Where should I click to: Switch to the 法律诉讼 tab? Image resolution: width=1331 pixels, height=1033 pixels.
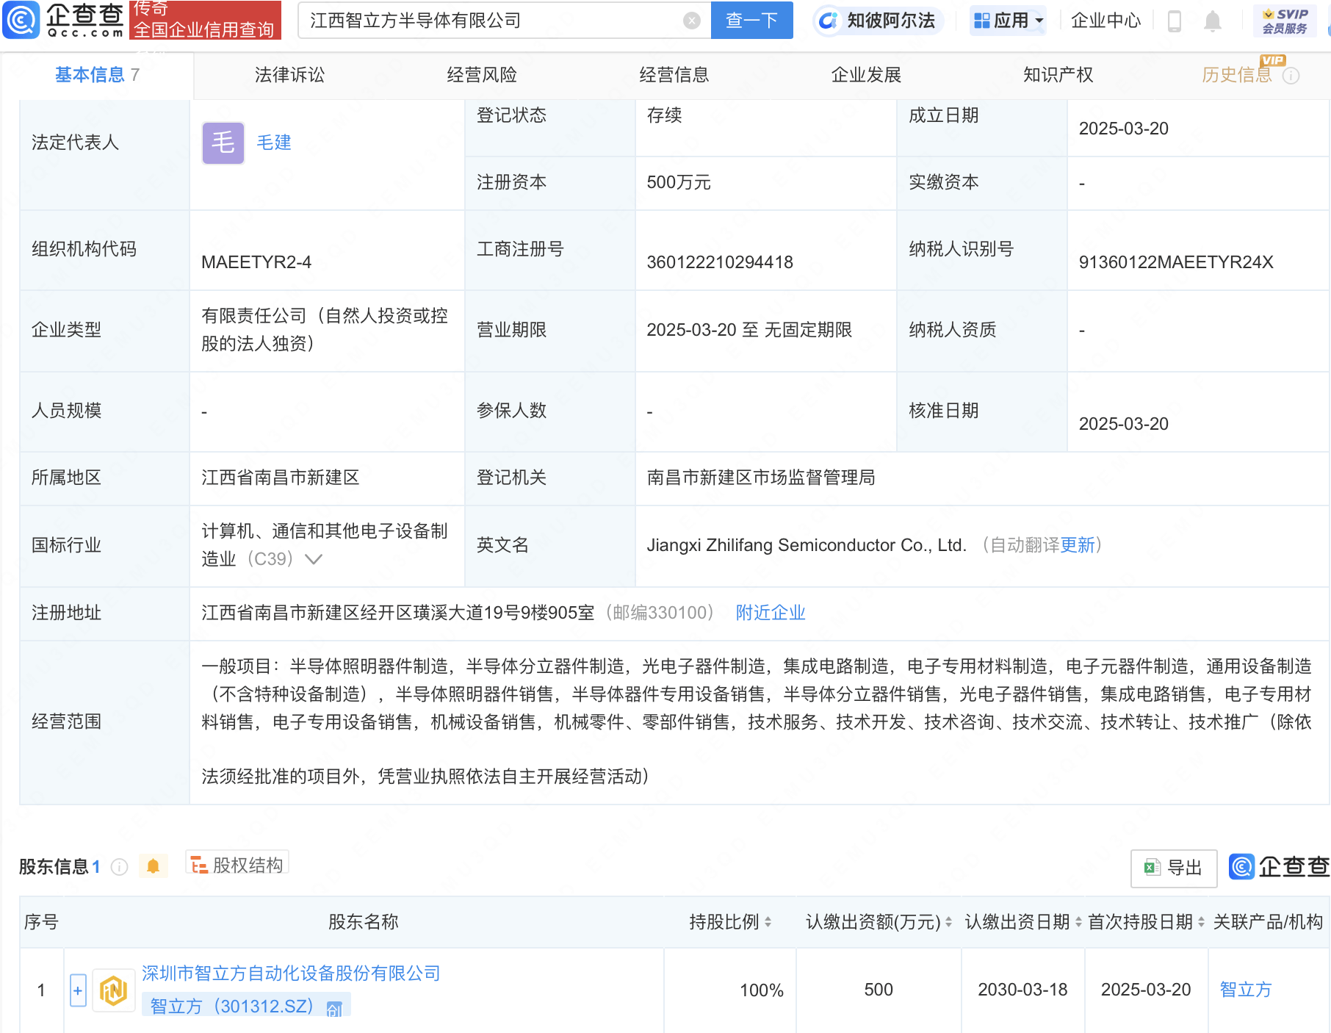click(x=289, y=75)
